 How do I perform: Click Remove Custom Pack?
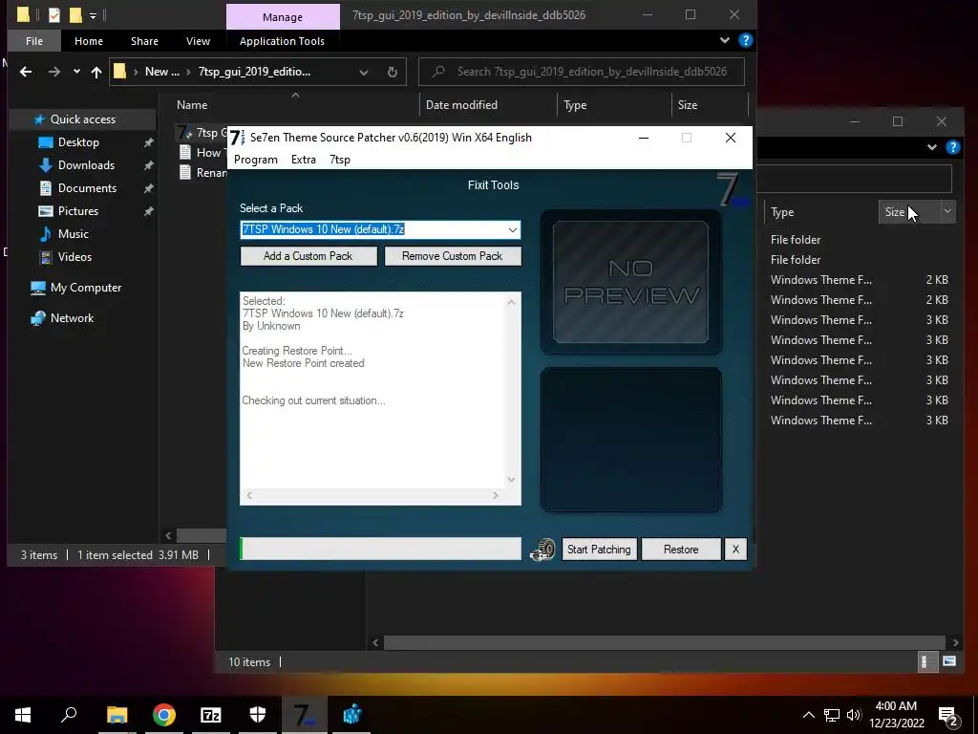[x=452, y=256]
